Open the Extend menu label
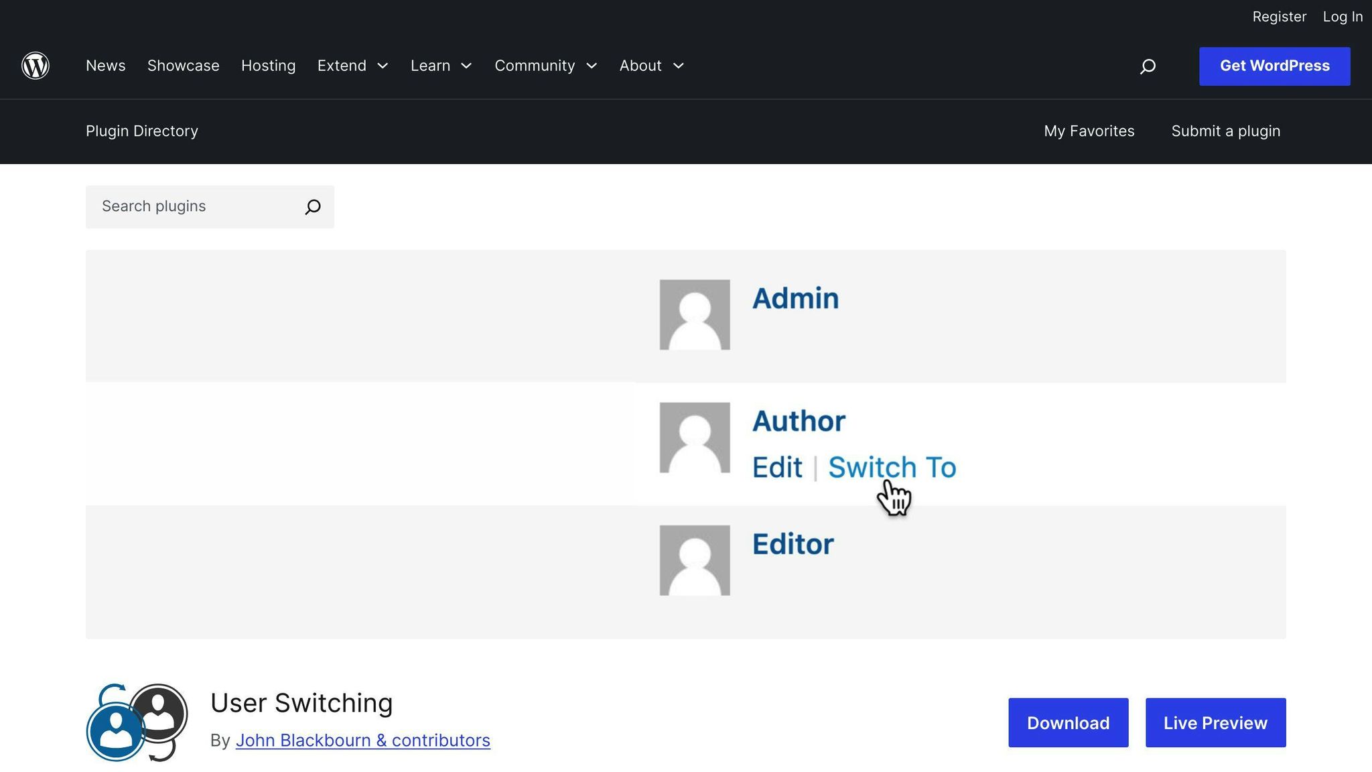This screenshot has width=1372, height=772. coord(342,66)
